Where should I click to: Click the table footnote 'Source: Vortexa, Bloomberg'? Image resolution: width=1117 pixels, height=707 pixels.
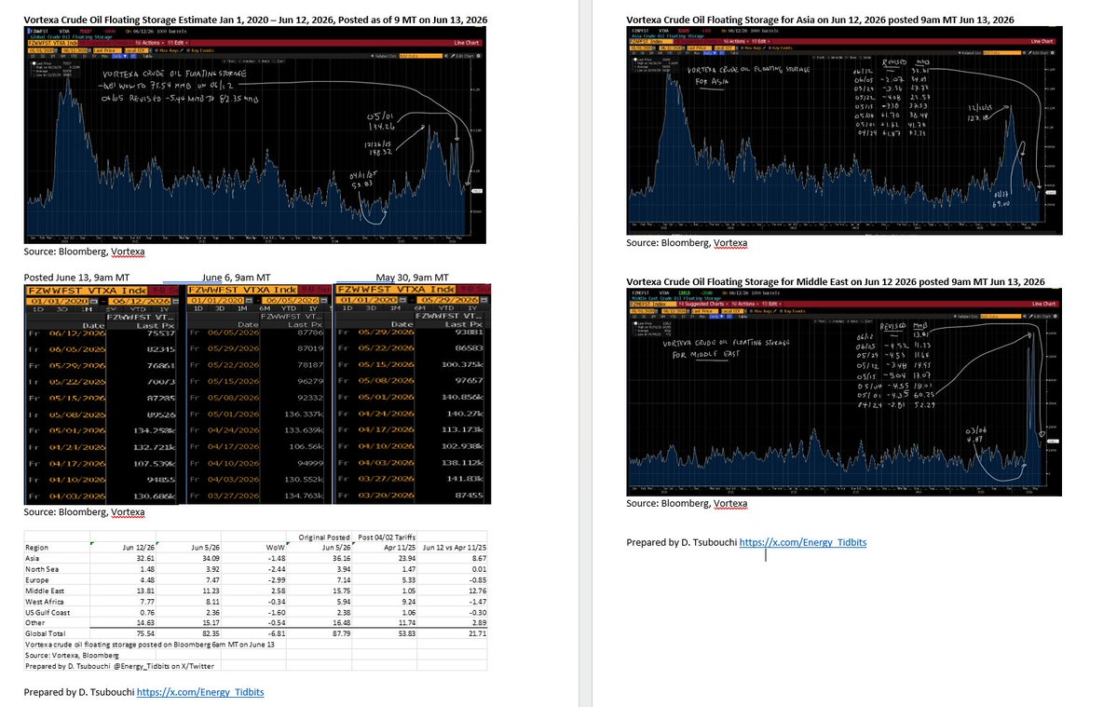[x=72, y=655]
